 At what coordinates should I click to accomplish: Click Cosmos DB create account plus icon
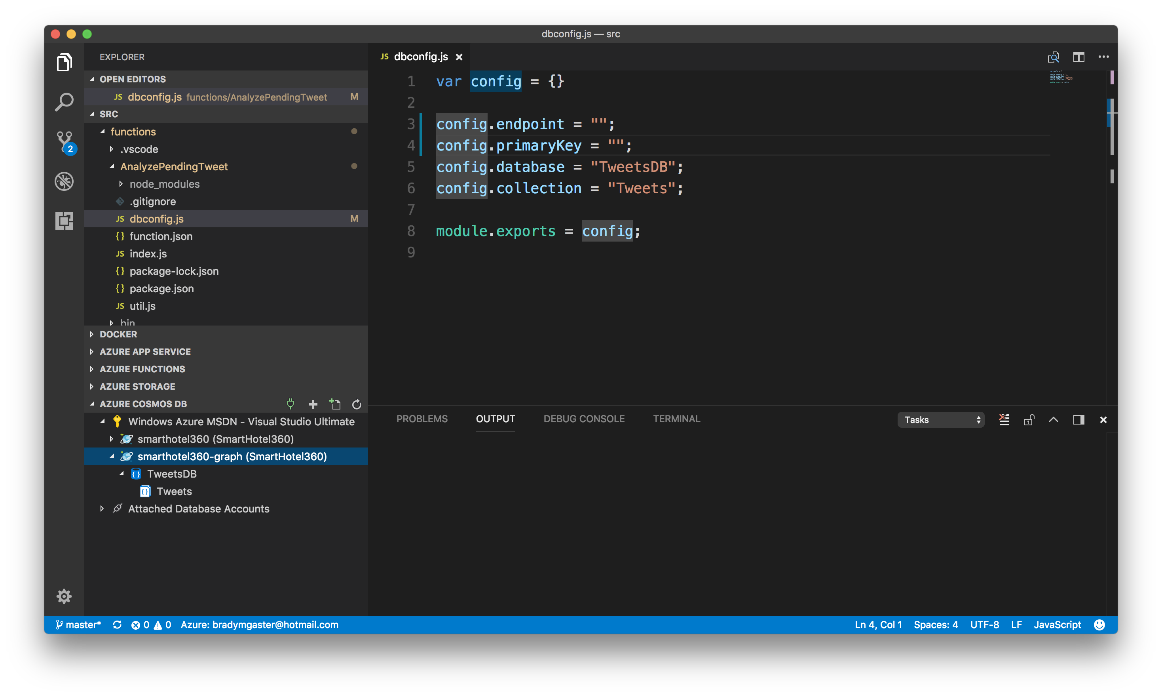pyautogui.click(x=313, y=404)
